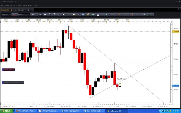Viewport: 181px width, 113px height.
Task: Click the yellow triangle marker under 02/10
Action: 17,22
